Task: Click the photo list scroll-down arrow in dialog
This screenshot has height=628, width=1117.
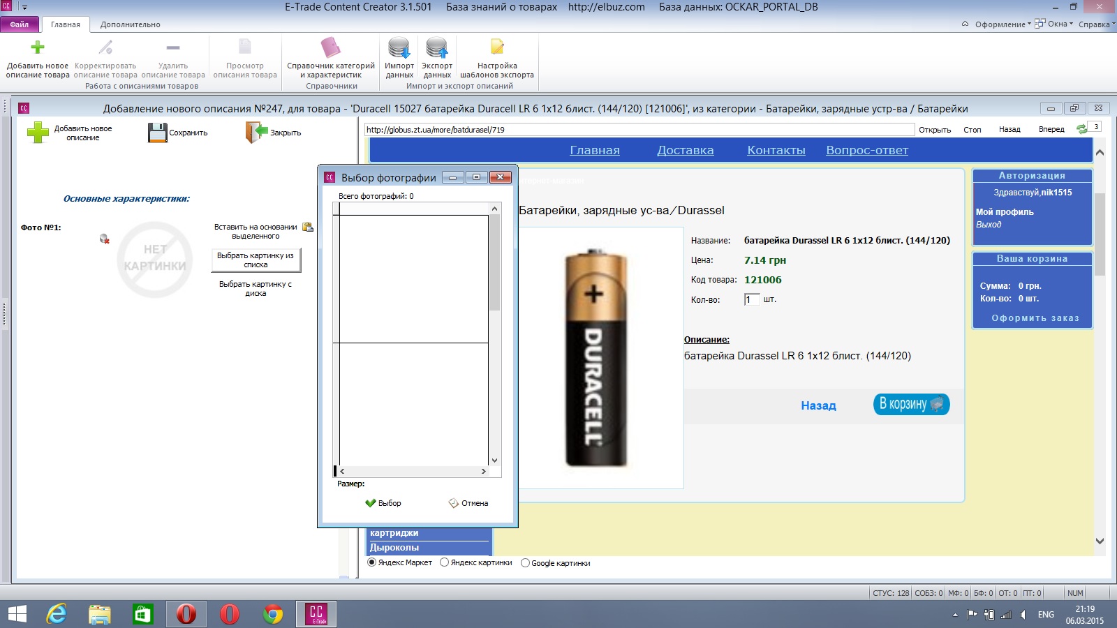Action: (494, 461)
